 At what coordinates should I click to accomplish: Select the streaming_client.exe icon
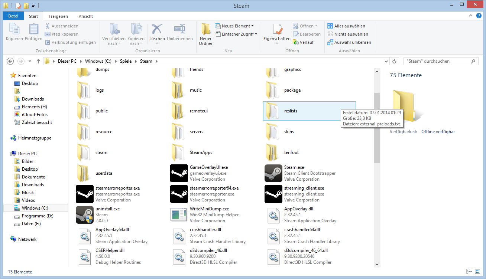(273, 194)
